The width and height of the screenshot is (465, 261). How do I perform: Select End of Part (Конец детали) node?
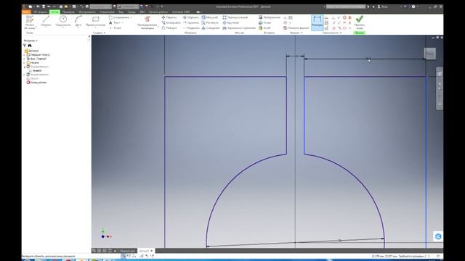(36, 83)
